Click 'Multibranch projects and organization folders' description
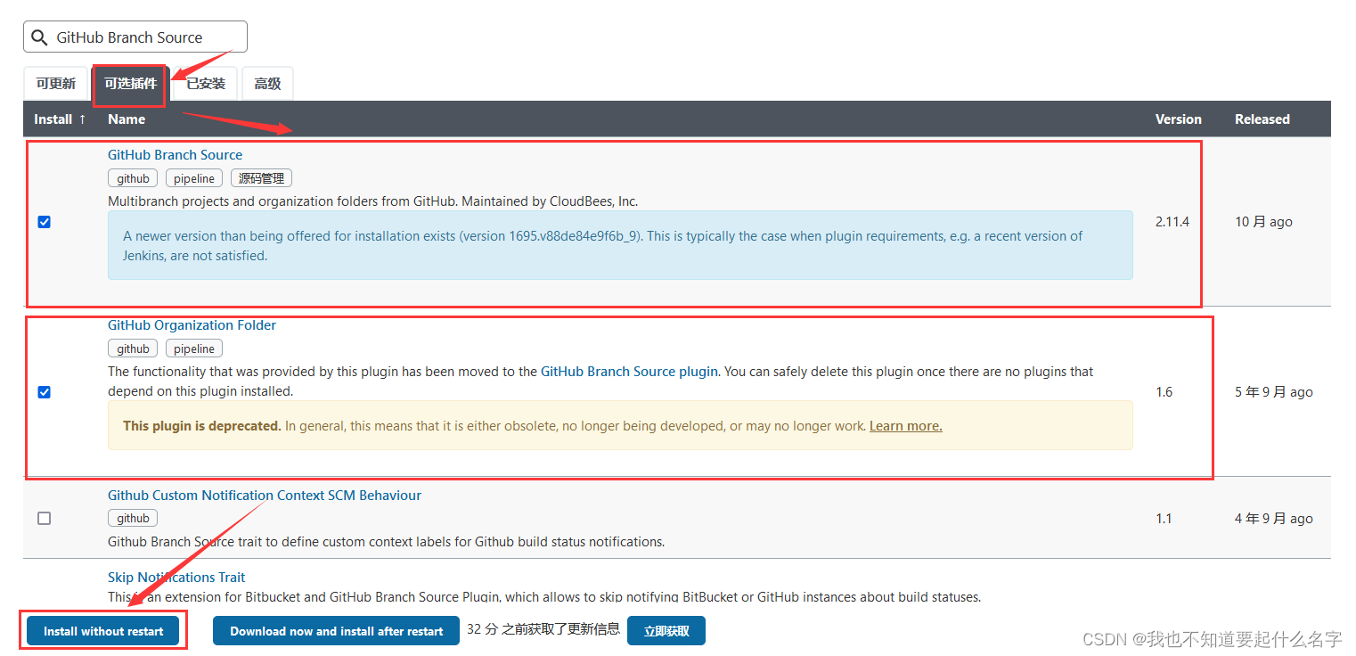1356x656 pixels. click(x=372, y=201)
